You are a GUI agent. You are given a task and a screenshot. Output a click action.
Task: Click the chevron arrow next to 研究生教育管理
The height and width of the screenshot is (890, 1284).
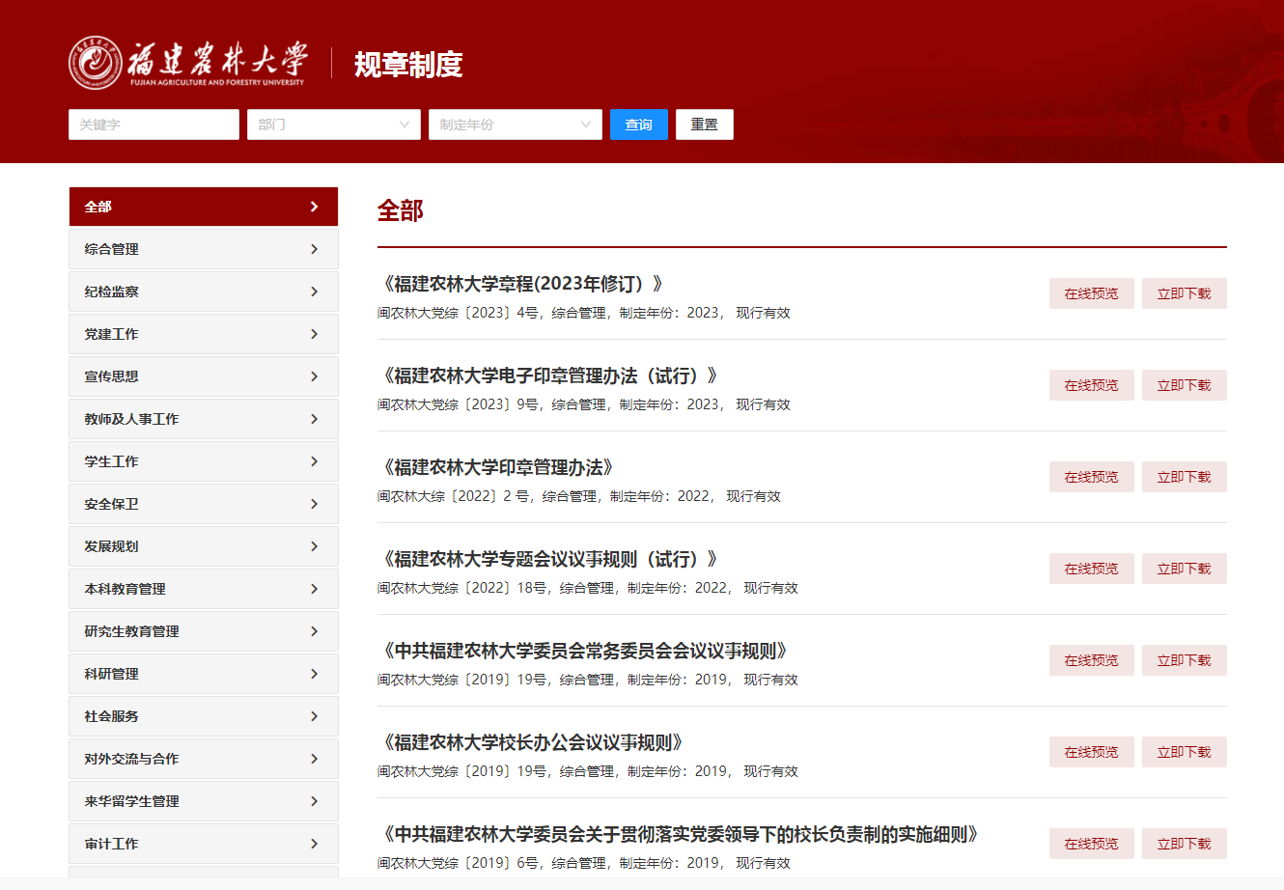coord(314,631)
